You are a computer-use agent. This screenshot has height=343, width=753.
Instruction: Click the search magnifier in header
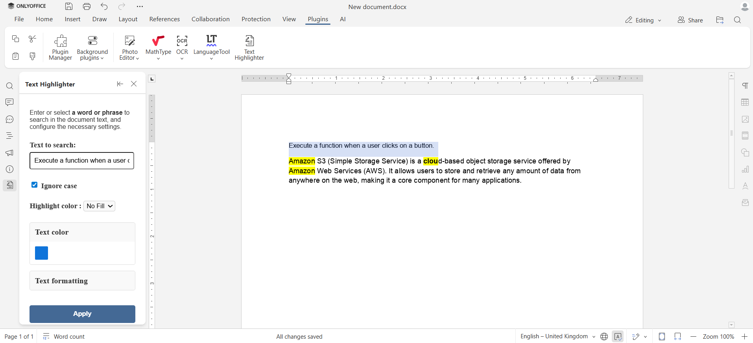pyautogui.click(x=738, y=20)
